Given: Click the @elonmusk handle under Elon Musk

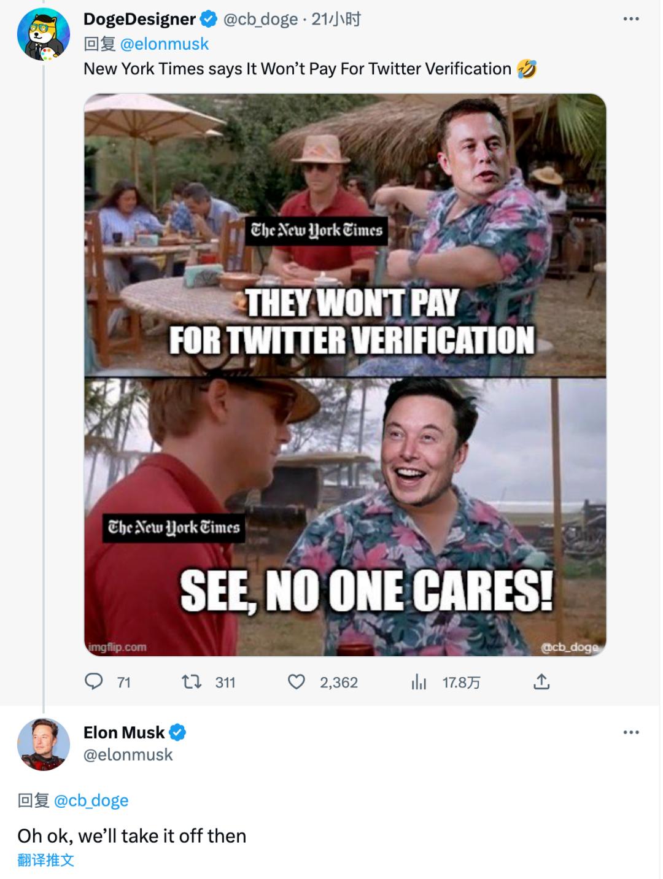Looking at the screenshot, I should click(x=128, y=754).
